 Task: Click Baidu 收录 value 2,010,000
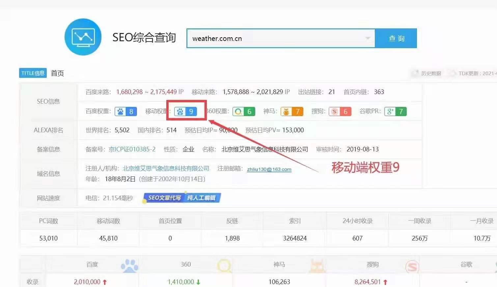click(x=87, y=282)
